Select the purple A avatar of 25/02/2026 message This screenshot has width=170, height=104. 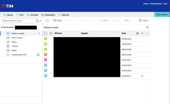point(46,60)
